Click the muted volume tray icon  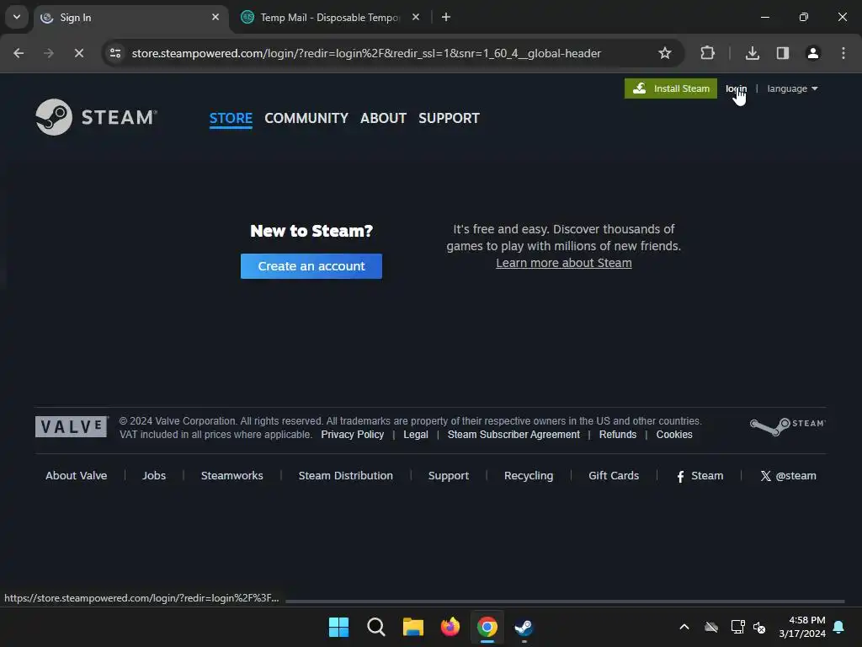point(759,627)
